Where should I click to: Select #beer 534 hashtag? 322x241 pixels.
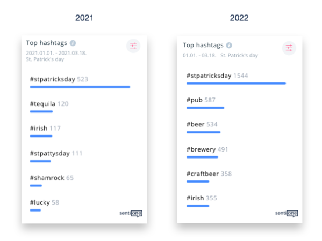202,124
